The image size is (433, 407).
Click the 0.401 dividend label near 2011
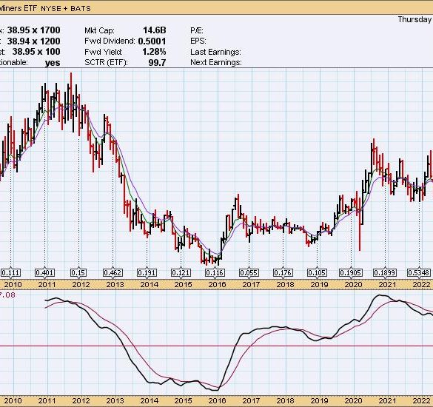click(x=44, y=273)
